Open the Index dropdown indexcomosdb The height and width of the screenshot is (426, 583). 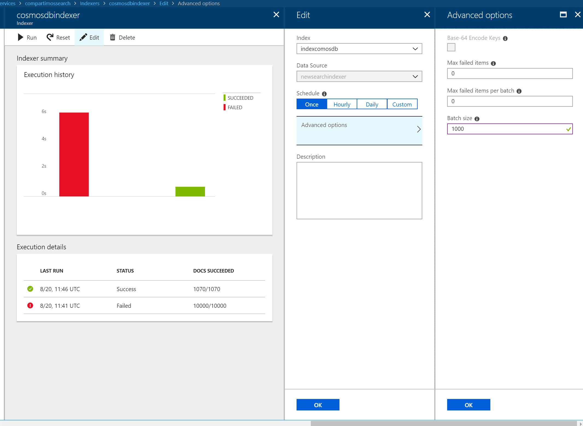(x=359, y=49)
